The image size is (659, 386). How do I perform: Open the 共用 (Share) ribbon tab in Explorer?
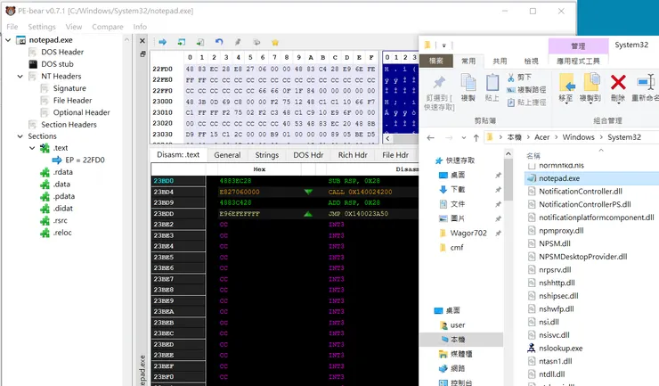point(500,61)
